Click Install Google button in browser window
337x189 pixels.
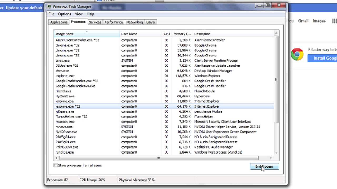pos(322,58)
